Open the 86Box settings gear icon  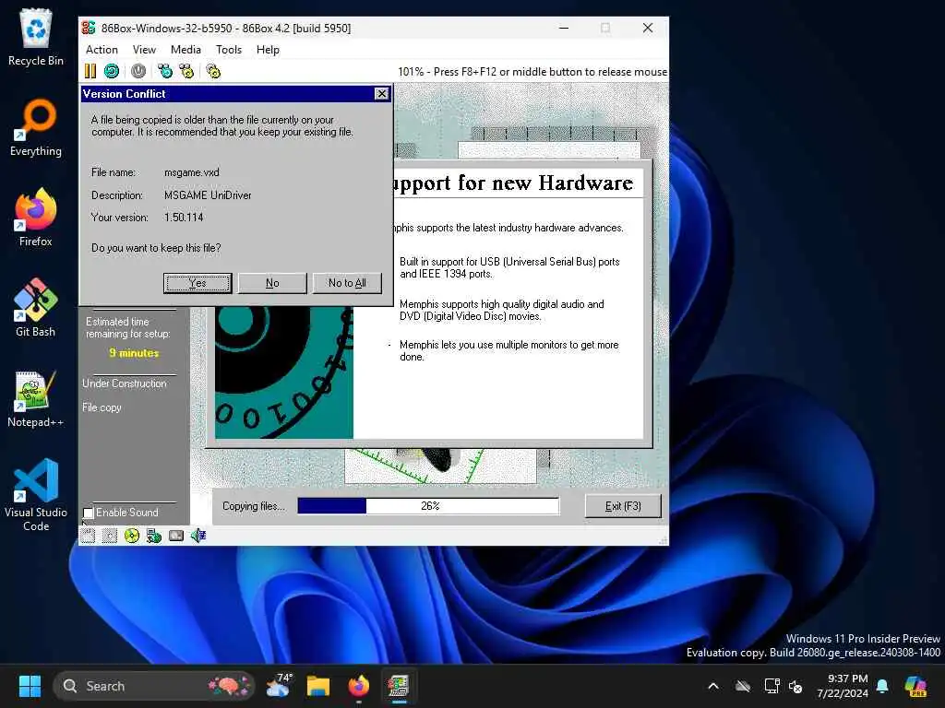click(x=213, y=71)
